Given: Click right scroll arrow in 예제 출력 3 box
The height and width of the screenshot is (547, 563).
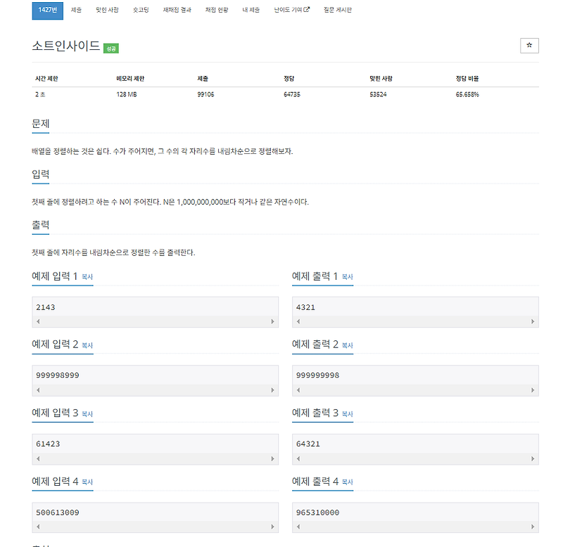Looking at the screenshot, I should point(533,458).
